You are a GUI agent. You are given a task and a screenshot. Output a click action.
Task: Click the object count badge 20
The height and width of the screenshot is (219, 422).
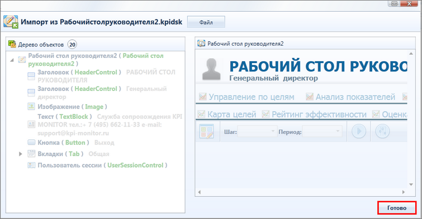tap(72, 45)
